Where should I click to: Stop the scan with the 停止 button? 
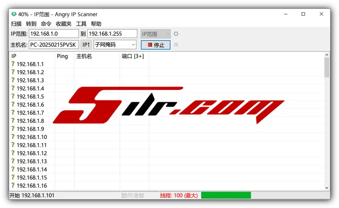coord(156,45)
